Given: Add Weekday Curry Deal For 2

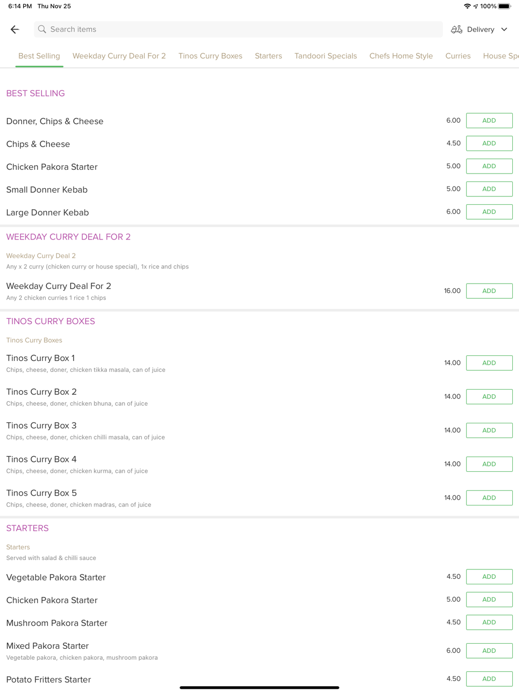Looking at the screenshot, I should point(489,291).
